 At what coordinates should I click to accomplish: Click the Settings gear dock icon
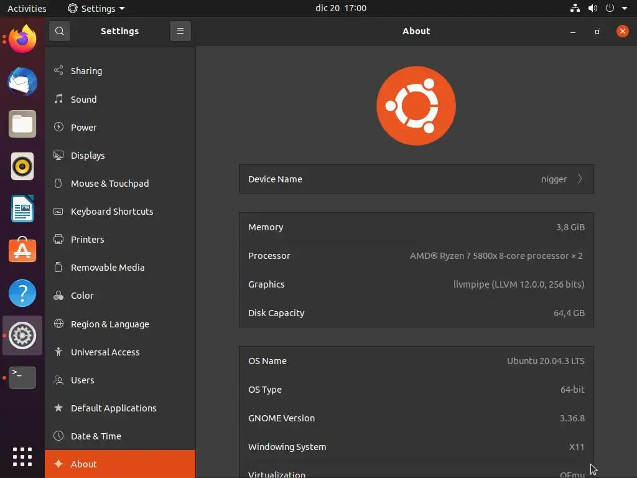click(22, 335)
